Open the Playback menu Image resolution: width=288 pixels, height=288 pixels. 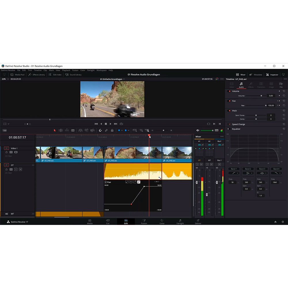click(x=66, y=70)
